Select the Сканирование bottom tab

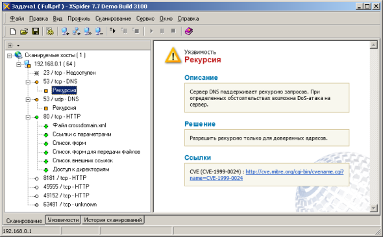click(x=24, y=221)
